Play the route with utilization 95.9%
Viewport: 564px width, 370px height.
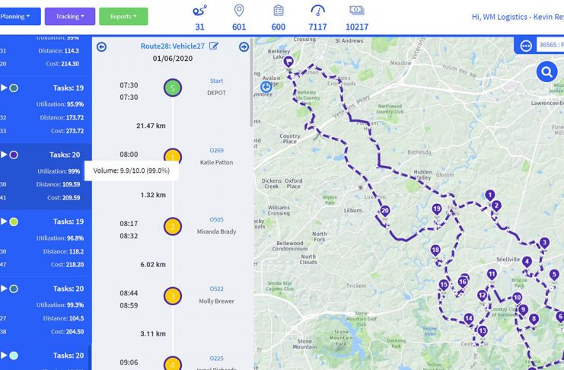(x=4, y=88)
